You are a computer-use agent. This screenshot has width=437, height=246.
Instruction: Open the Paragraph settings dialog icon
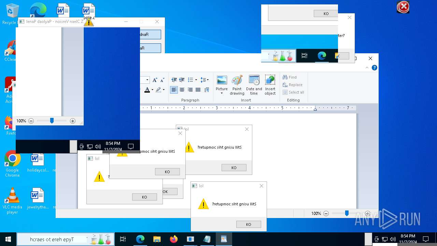point(207,90)
